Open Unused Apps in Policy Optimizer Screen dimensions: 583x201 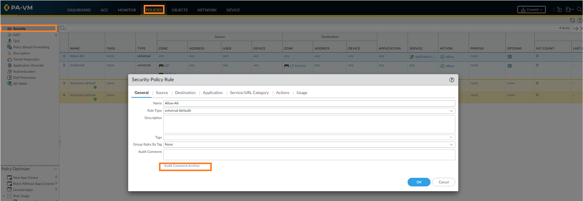[x=23, y=190]
